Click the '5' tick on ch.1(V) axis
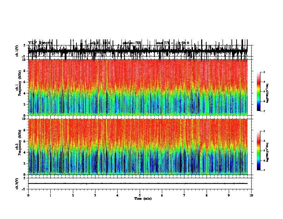The height and width of the screenshot is (219, 283). tap(25, 45)
